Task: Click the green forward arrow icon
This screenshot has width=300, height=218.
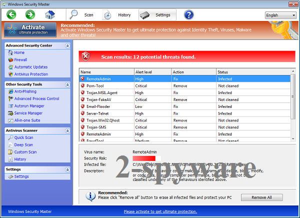Action: tap(30, 14)
